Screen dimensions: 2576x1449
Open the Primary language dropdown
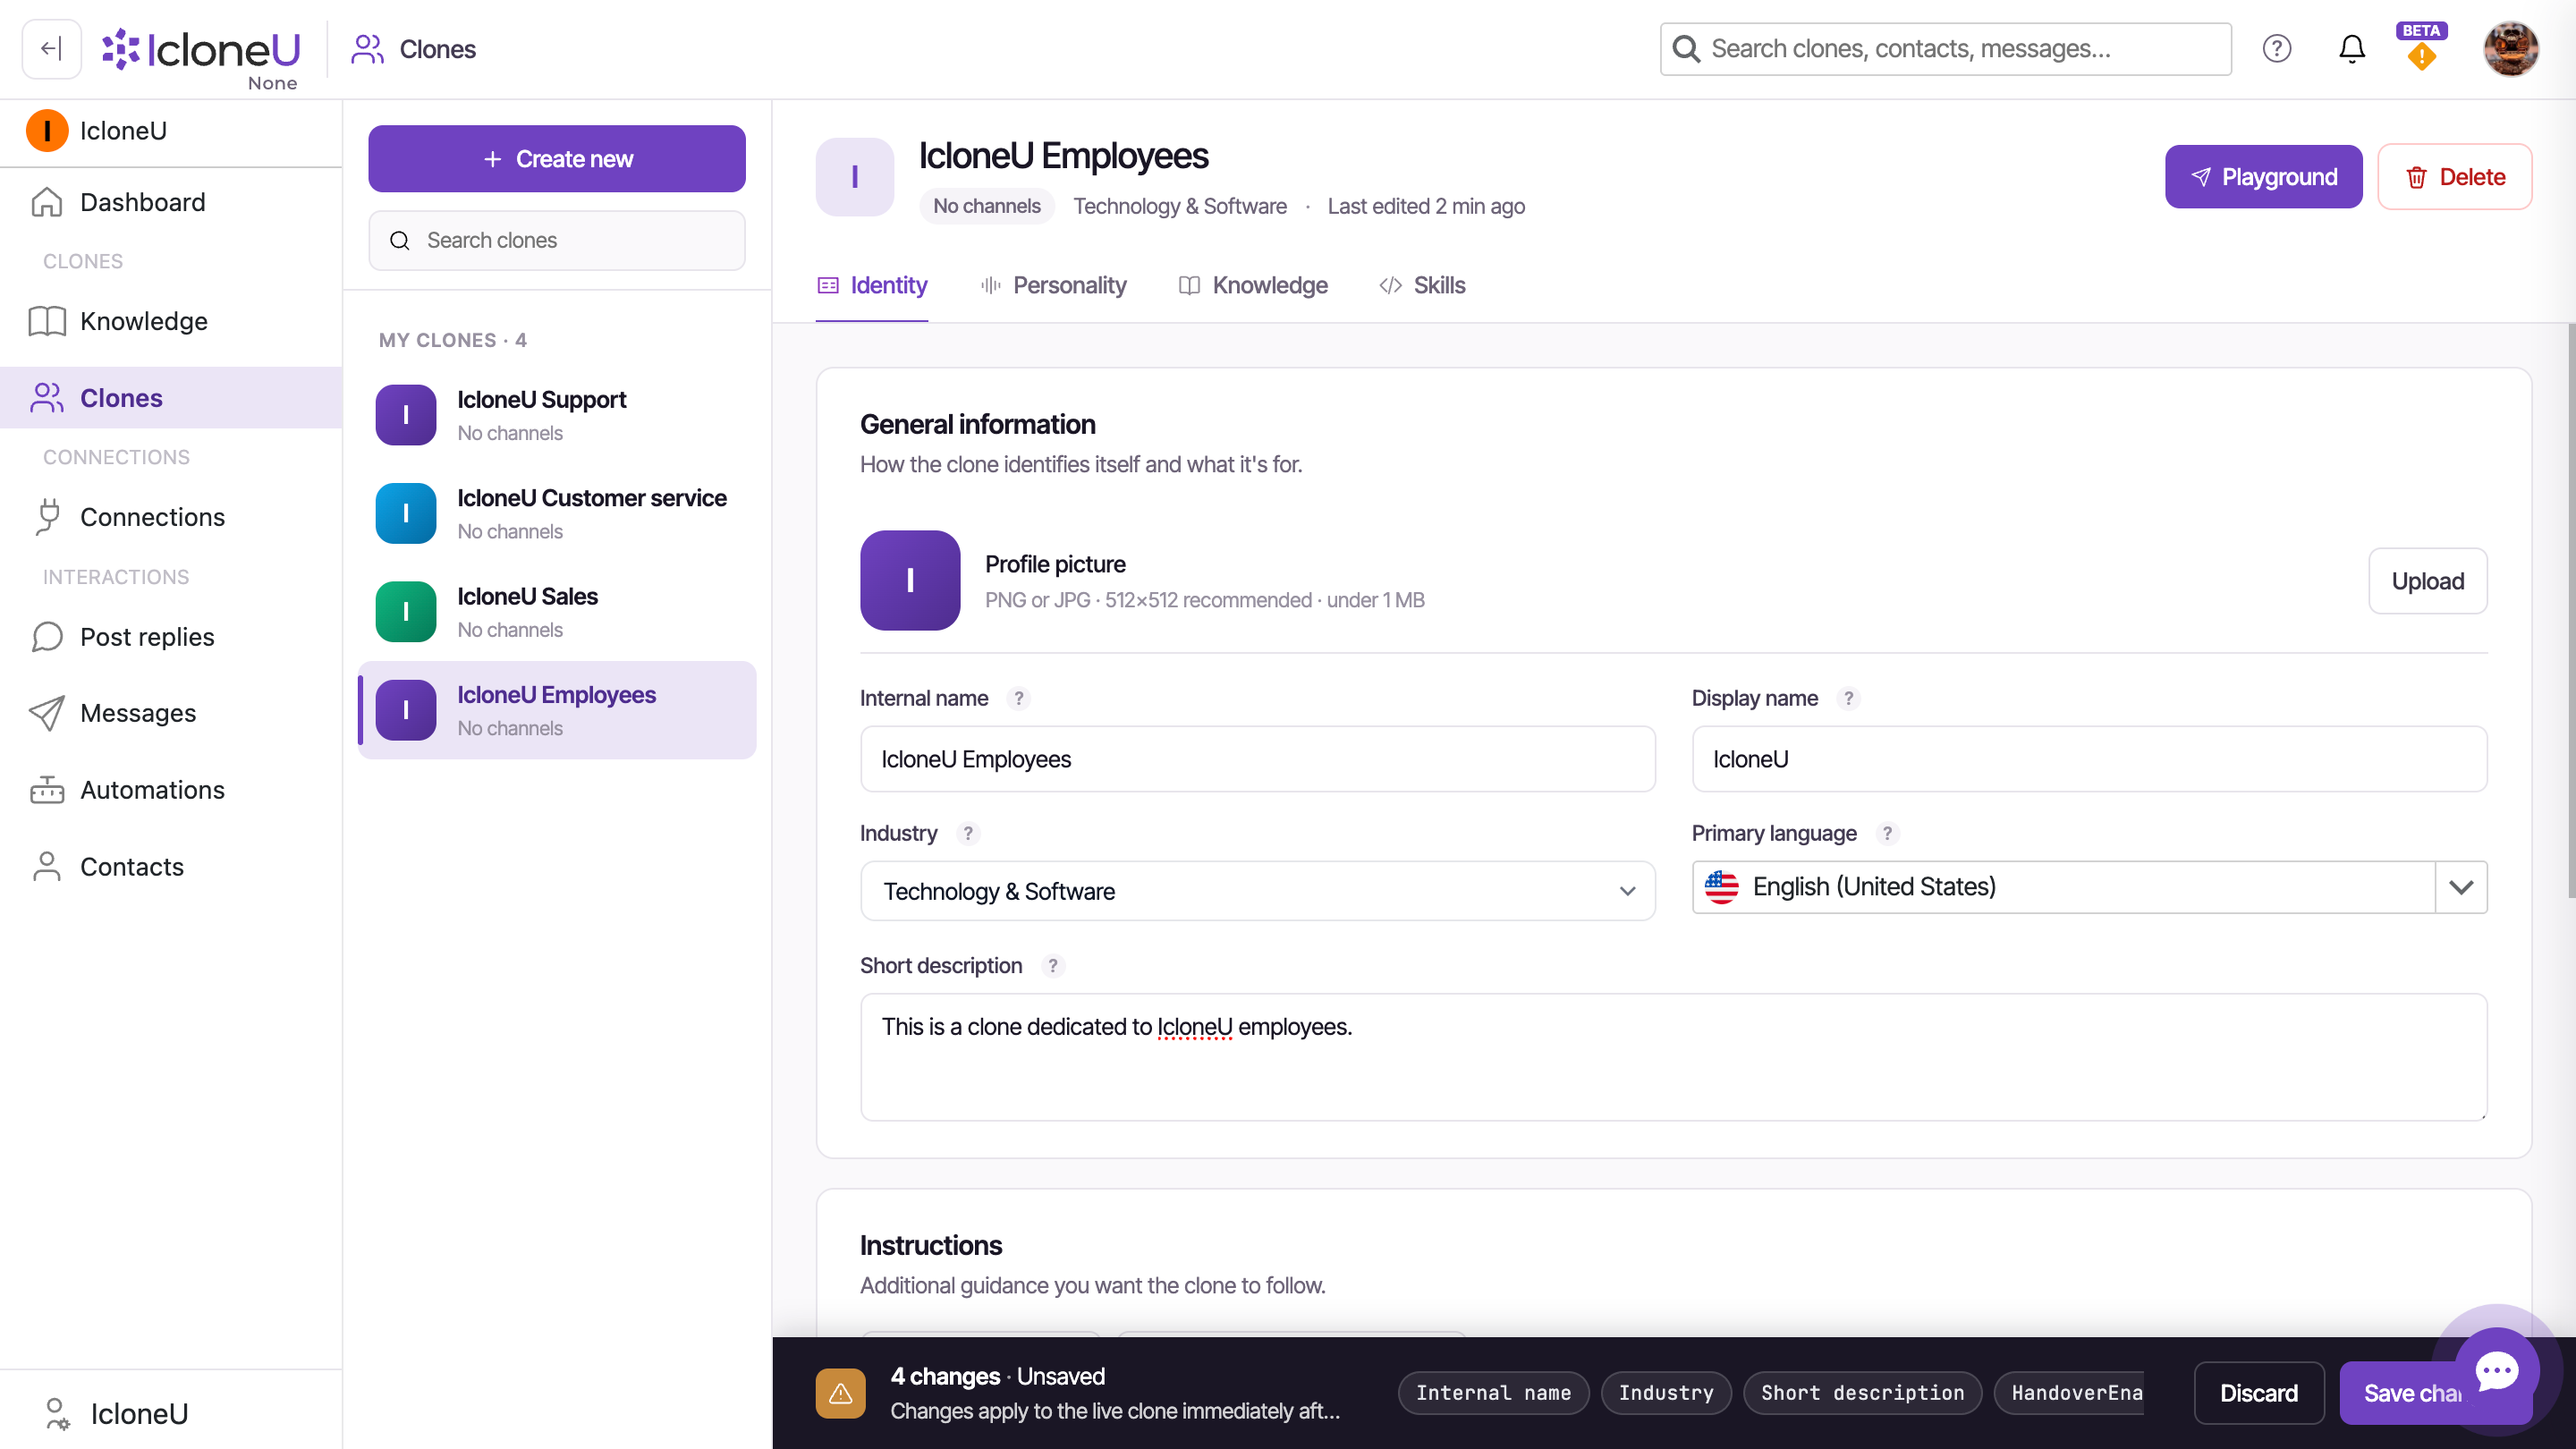click(2089, 887)
